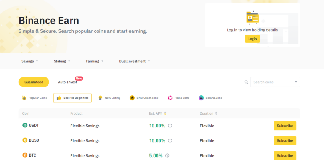Click info icon beside USDT 10.00% APY
This screenshot has height=163, width=324.
tap(170, 126)
